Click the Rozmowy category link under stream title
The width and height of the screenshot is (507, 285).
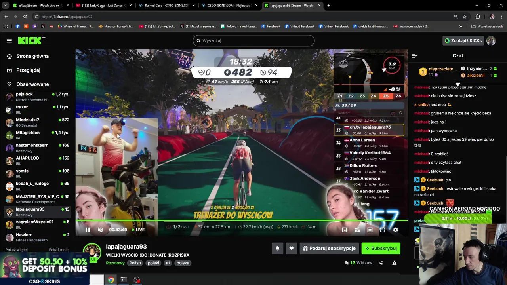pyautogui.click(x=115, y=263)
